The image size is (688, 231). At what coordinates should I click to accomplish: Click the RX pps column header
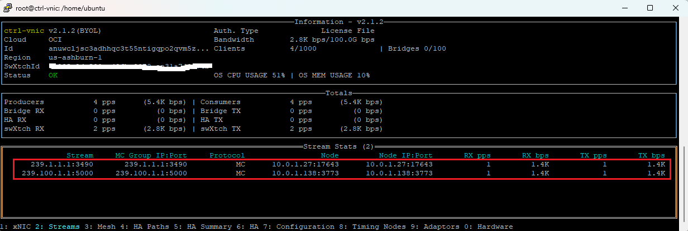[x=477, y=155]
